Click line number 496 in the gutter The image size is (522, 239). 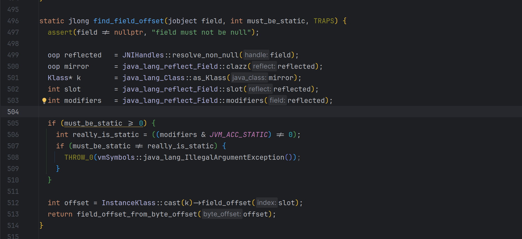tap(13, 21)
